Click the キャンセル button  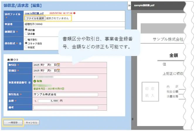pos(31,123)
